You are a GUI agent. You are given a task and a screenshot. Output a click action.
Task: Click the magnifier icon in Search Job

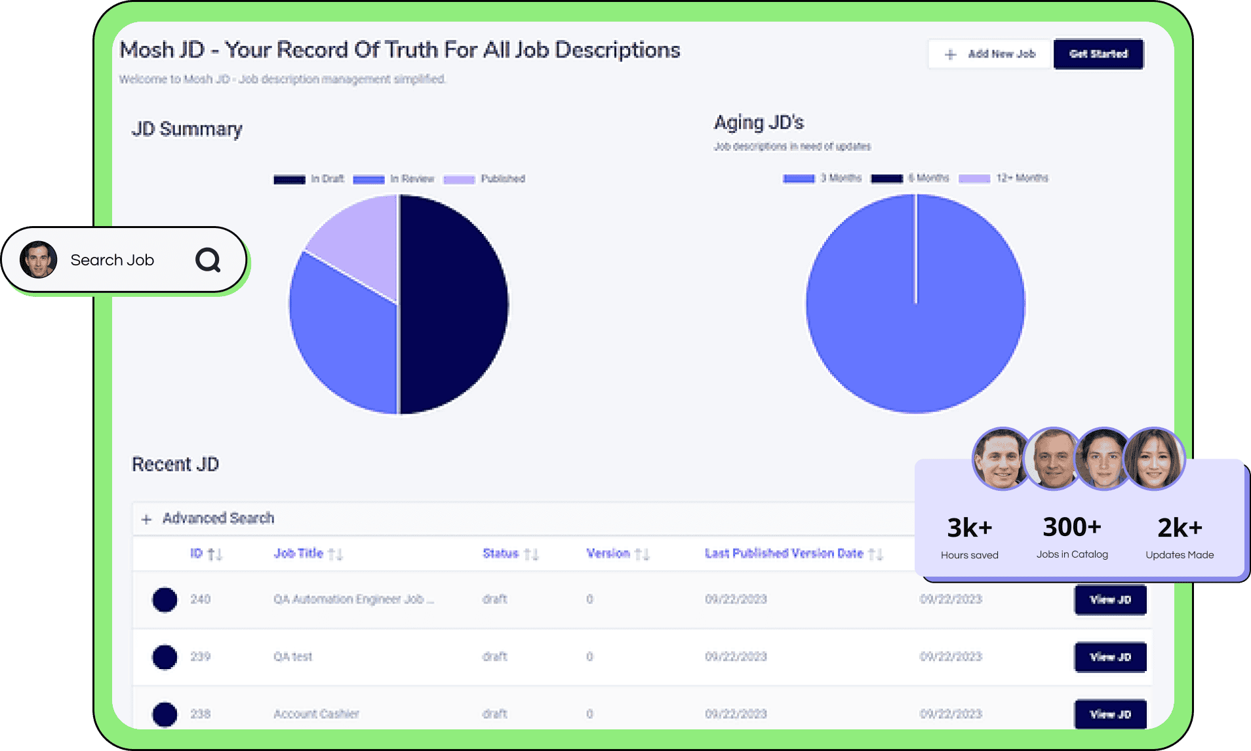pyautogui.click(x=208, y=260)
